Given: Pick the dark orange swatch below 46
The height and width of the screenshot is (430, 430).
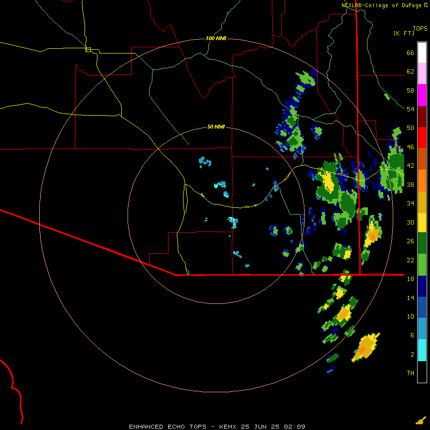Looking at the screenshot, I should click(x=422, y=159).
